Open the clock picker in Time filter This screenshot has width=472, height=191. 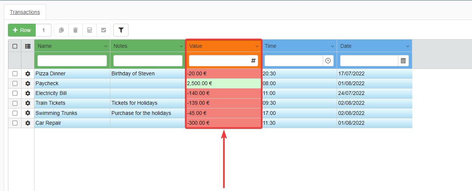click(328, 61)
